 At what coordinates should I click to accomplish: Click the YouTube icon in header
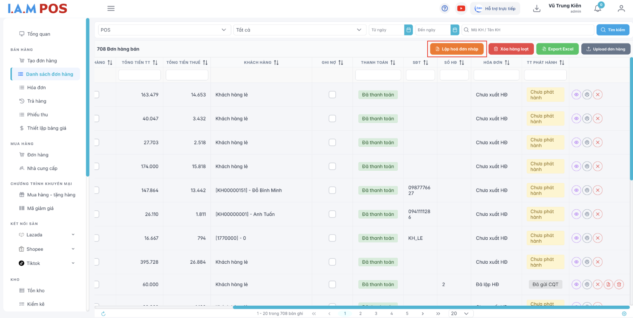coord(461,8)
